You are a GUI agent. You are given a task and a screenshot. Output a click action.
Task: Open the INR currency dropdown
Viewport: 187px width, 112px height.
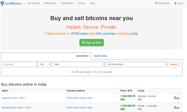tap(44, 64)
